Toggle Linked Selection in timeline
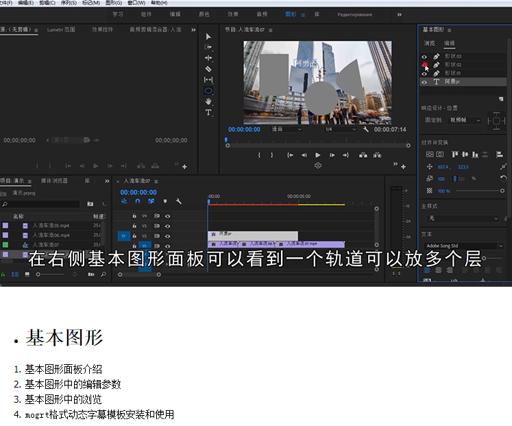Viewport: 512px width, 426px height. (x=151, y=201)
